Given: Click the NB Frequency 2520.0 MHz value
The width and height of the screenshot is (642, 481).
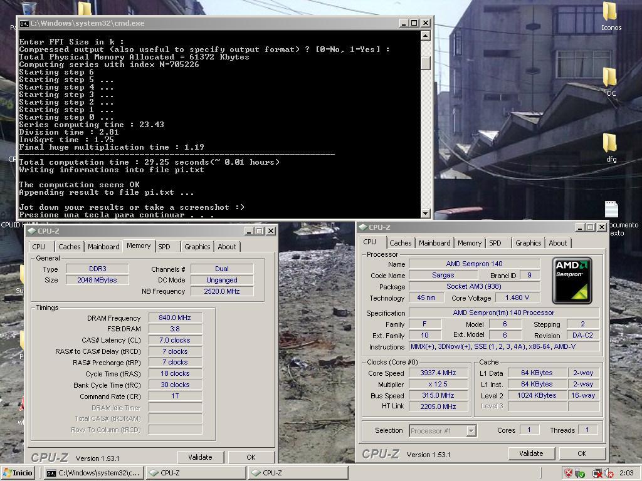Looking at the screenshot, I should click(222, 291).
